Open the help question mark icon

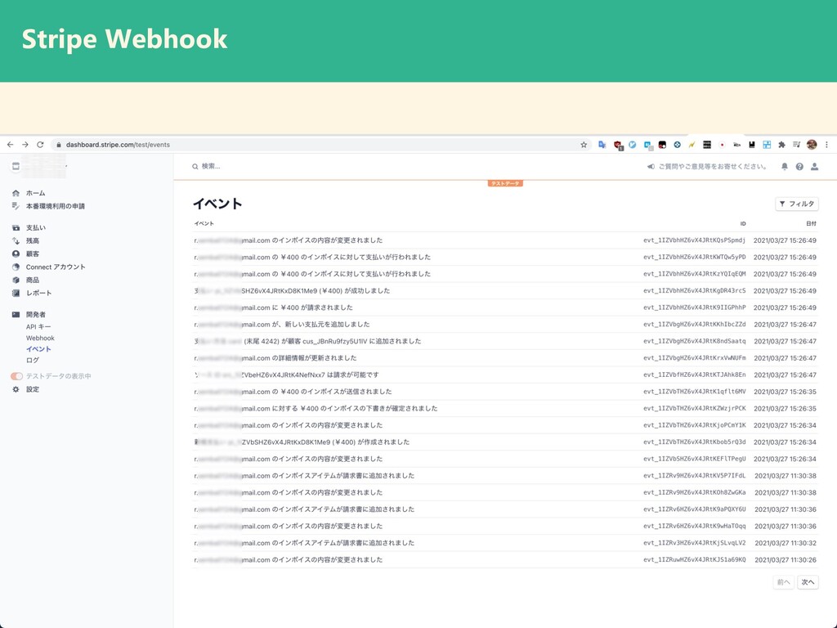(799, 167)
